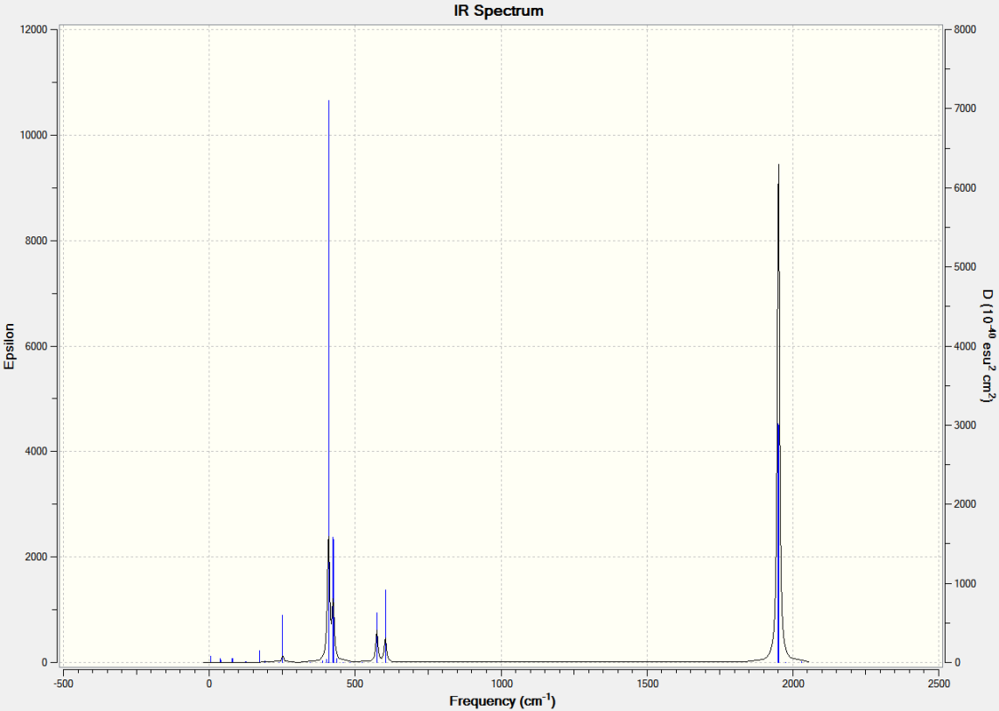The image size is (999, 711).
Task: Click the tiny blue peak nearest 0 cm-1
Action: click(211, 658)
